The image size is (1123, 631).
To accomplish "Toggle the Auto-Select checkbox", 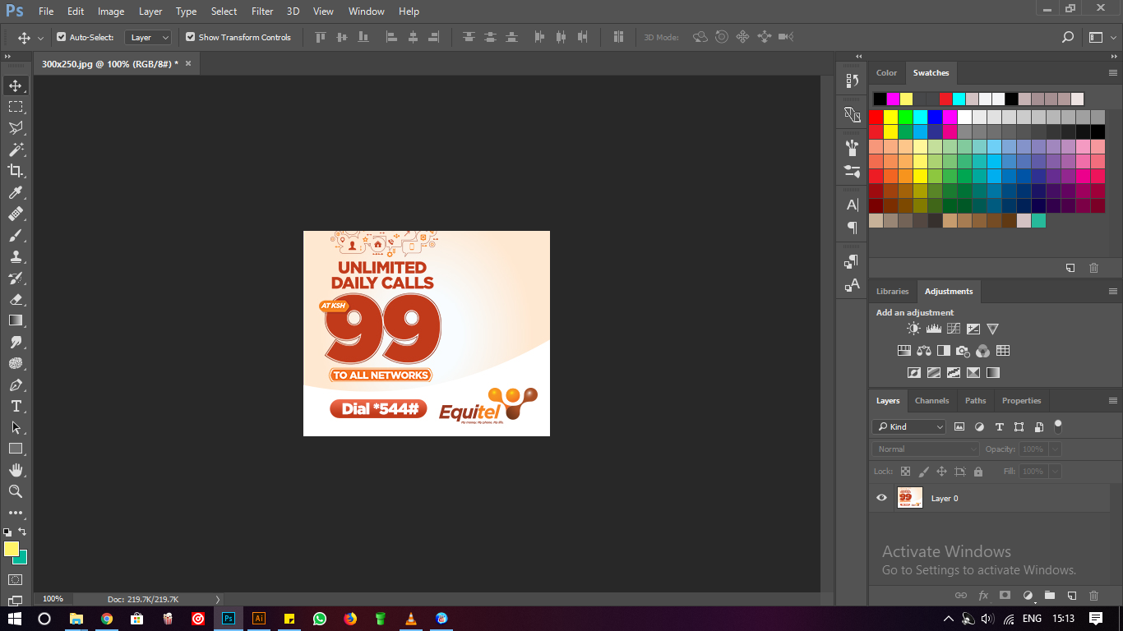I will pos(61,37).
